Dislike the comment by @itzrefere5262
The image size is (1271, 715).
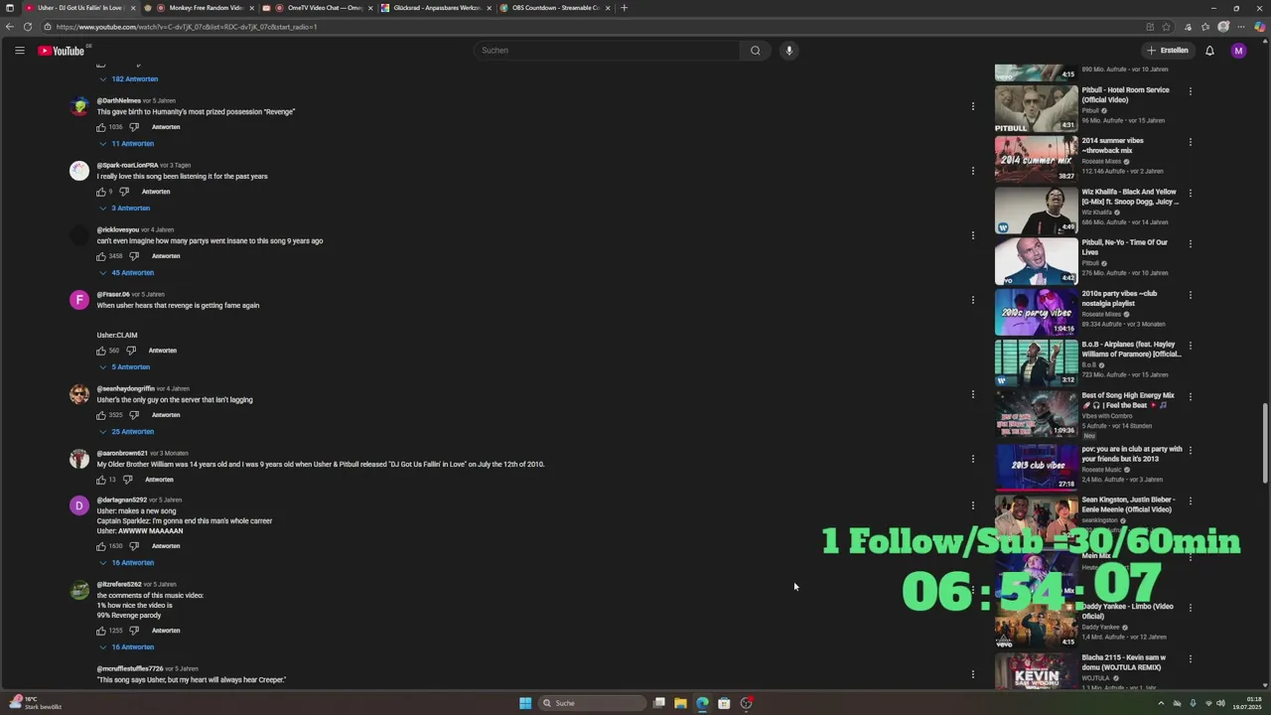[134, 631]
